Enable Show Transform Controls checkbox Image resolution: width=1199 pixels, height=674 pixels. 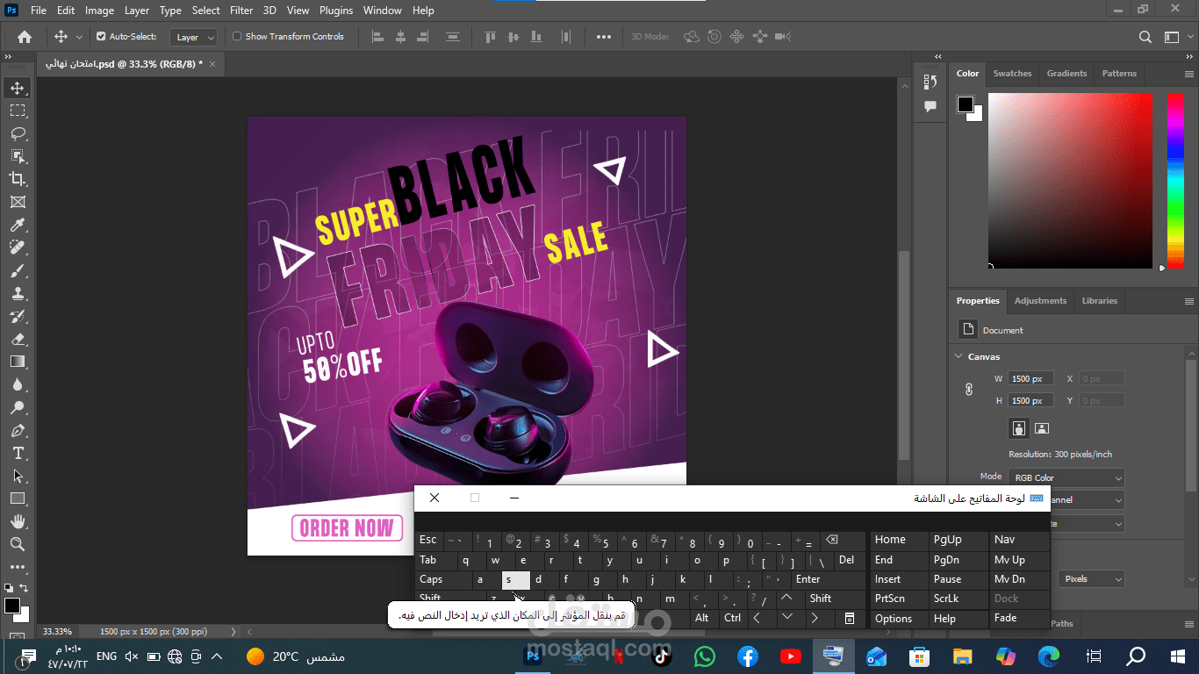[237, 37]
